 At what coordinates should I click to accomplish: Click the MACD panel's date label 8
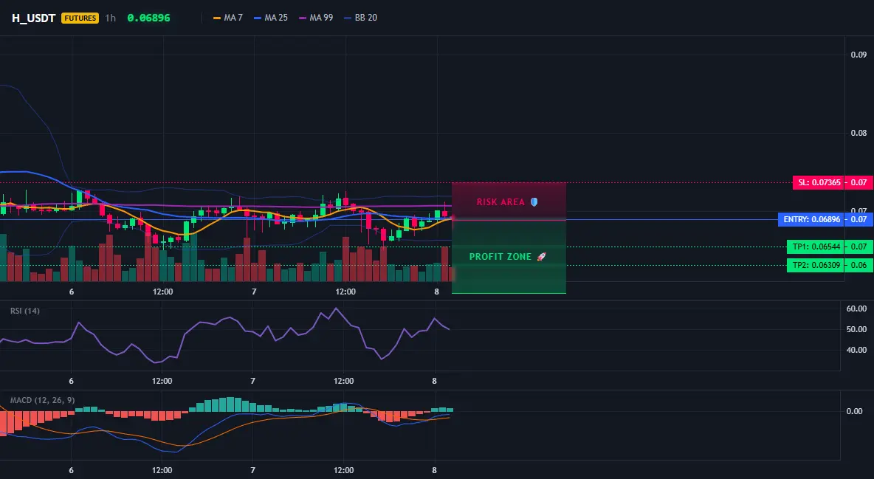click(x=434, y=470)
